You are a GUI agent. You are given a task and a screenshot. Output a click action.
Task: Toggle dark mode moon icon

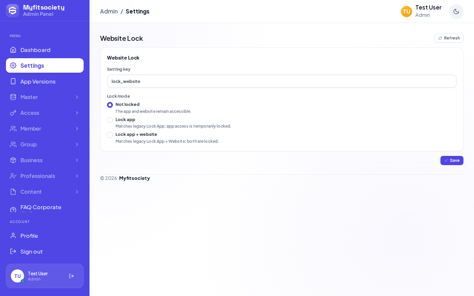click(456, 12)
